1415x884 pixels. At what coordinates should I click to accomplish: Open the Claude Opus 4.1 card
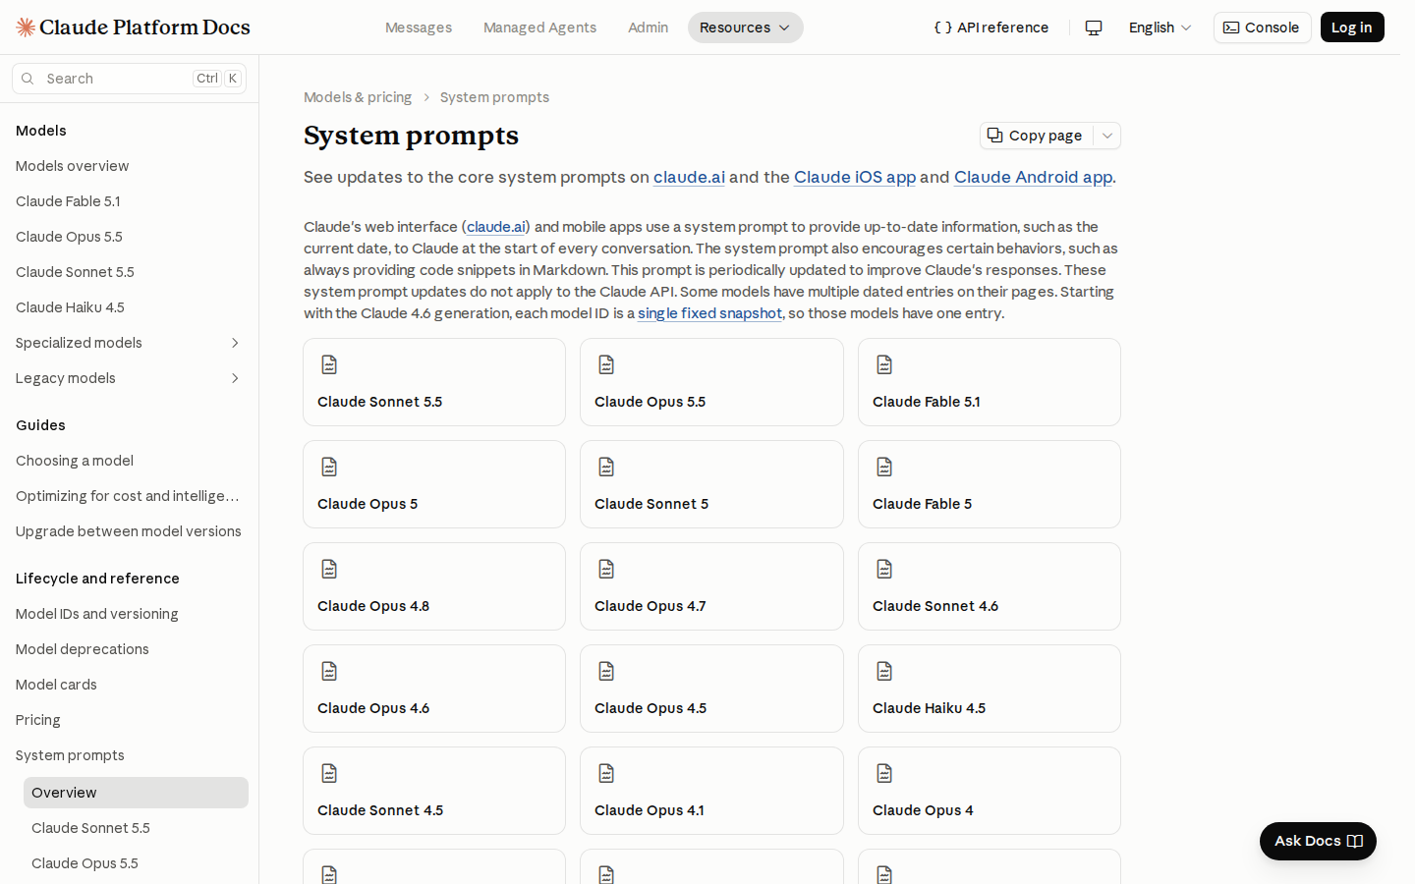tap(711, 791)
